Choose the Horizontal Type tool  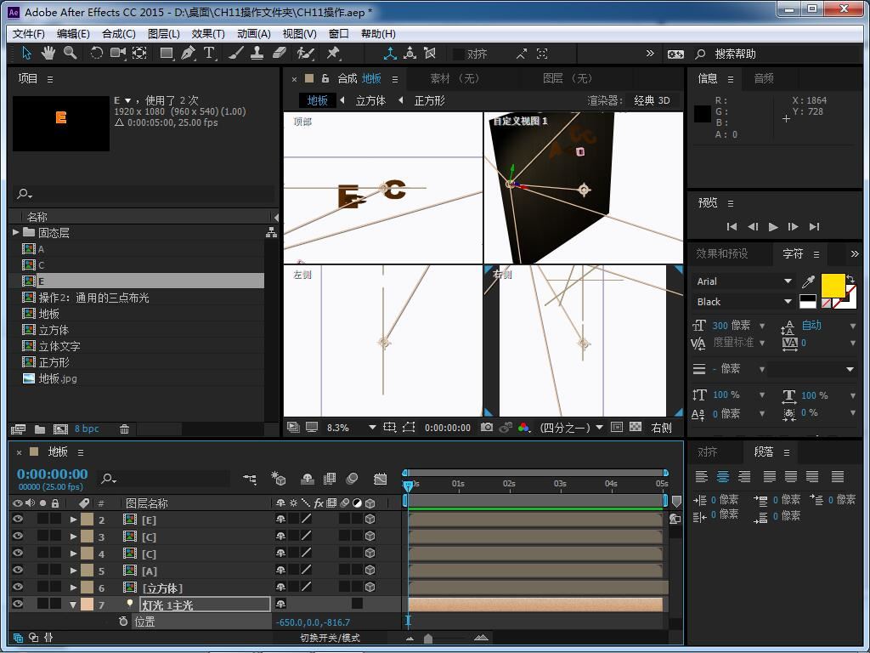tap(209, 53)
